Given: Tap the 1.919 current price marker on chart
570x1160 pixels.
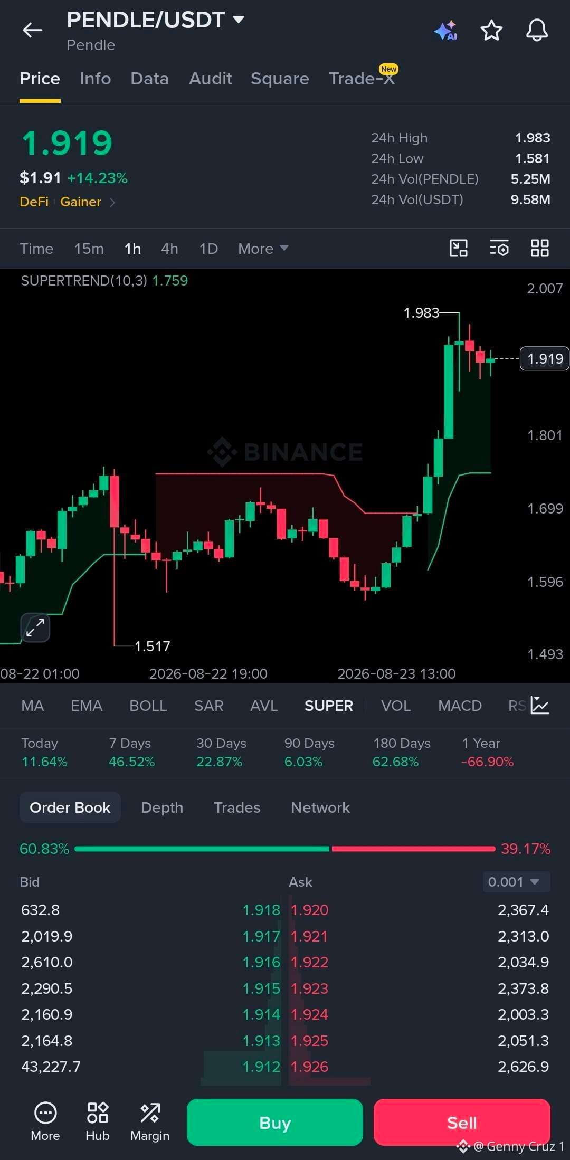Looking at the screenshot, I should 544,359.
